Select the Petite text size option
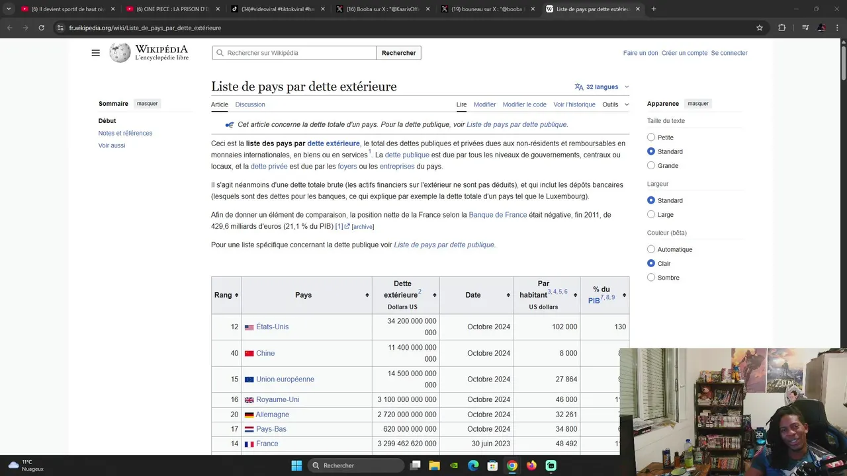Viewport: 847px width, 476px height. point(651,138)
